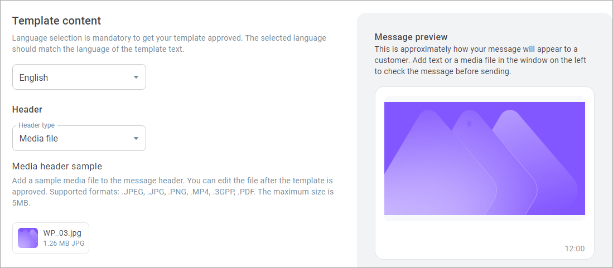Click the supported formats description text
This screenshot has height=268, width=613.
[x=172, y=192]
